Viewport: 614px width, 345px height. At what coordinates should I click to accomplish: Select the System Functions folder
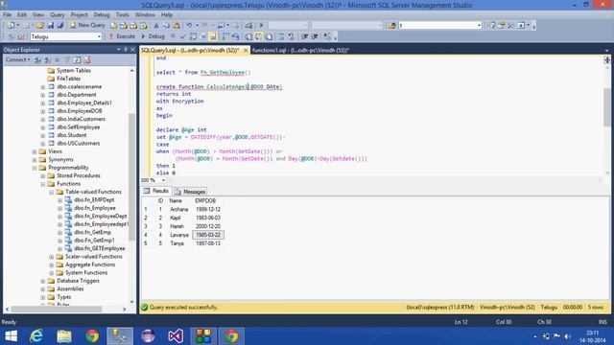pos(86,272)
